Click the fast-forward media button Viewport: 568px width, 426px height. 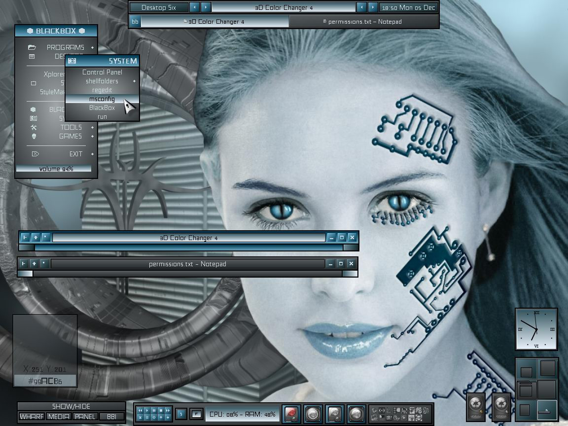(x=168, y=410)
